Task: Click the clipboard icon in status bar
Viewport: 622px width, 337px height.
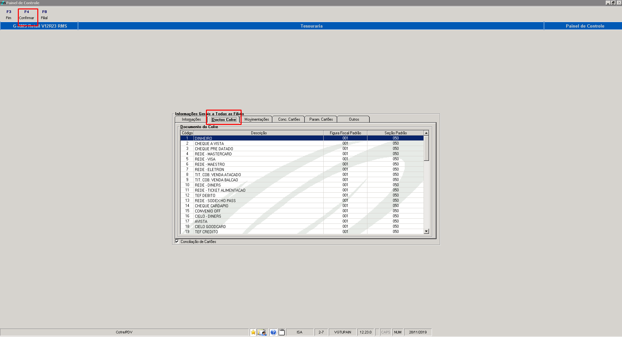Action: coord(282,332)
